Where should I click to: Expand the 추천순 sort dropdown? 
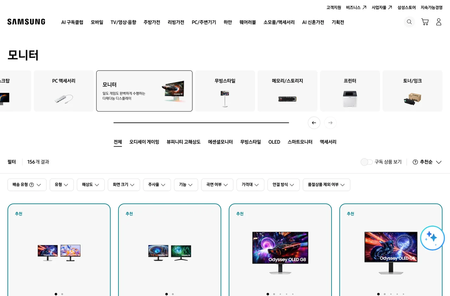[431, 162]
